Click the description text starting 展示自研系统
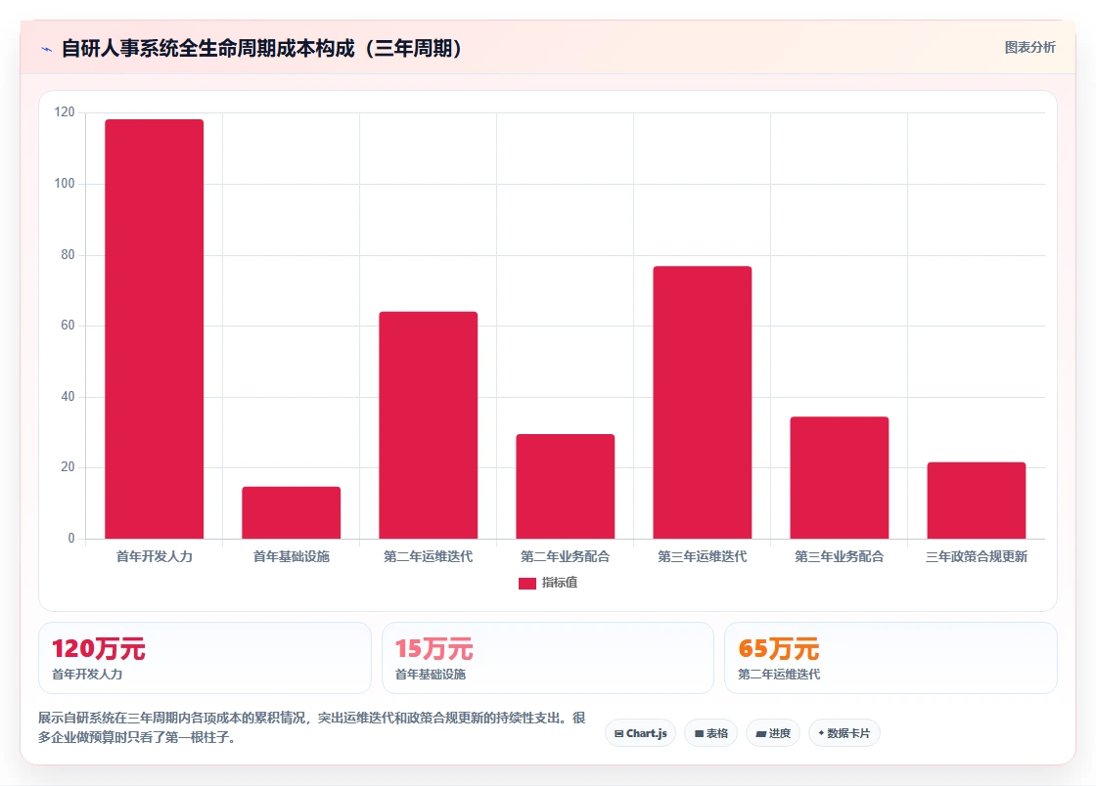The height and width of the screenshot is (786, 1096). [x=312, y=727]
